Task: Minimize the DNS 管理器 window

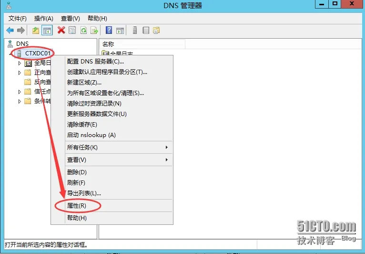Action: click(x=322, y=4)
